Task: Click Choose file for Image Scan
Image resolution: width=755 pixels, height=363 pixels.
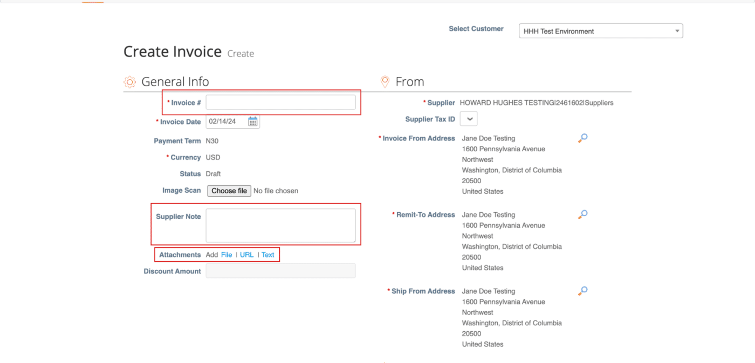Action: (229, 191)
